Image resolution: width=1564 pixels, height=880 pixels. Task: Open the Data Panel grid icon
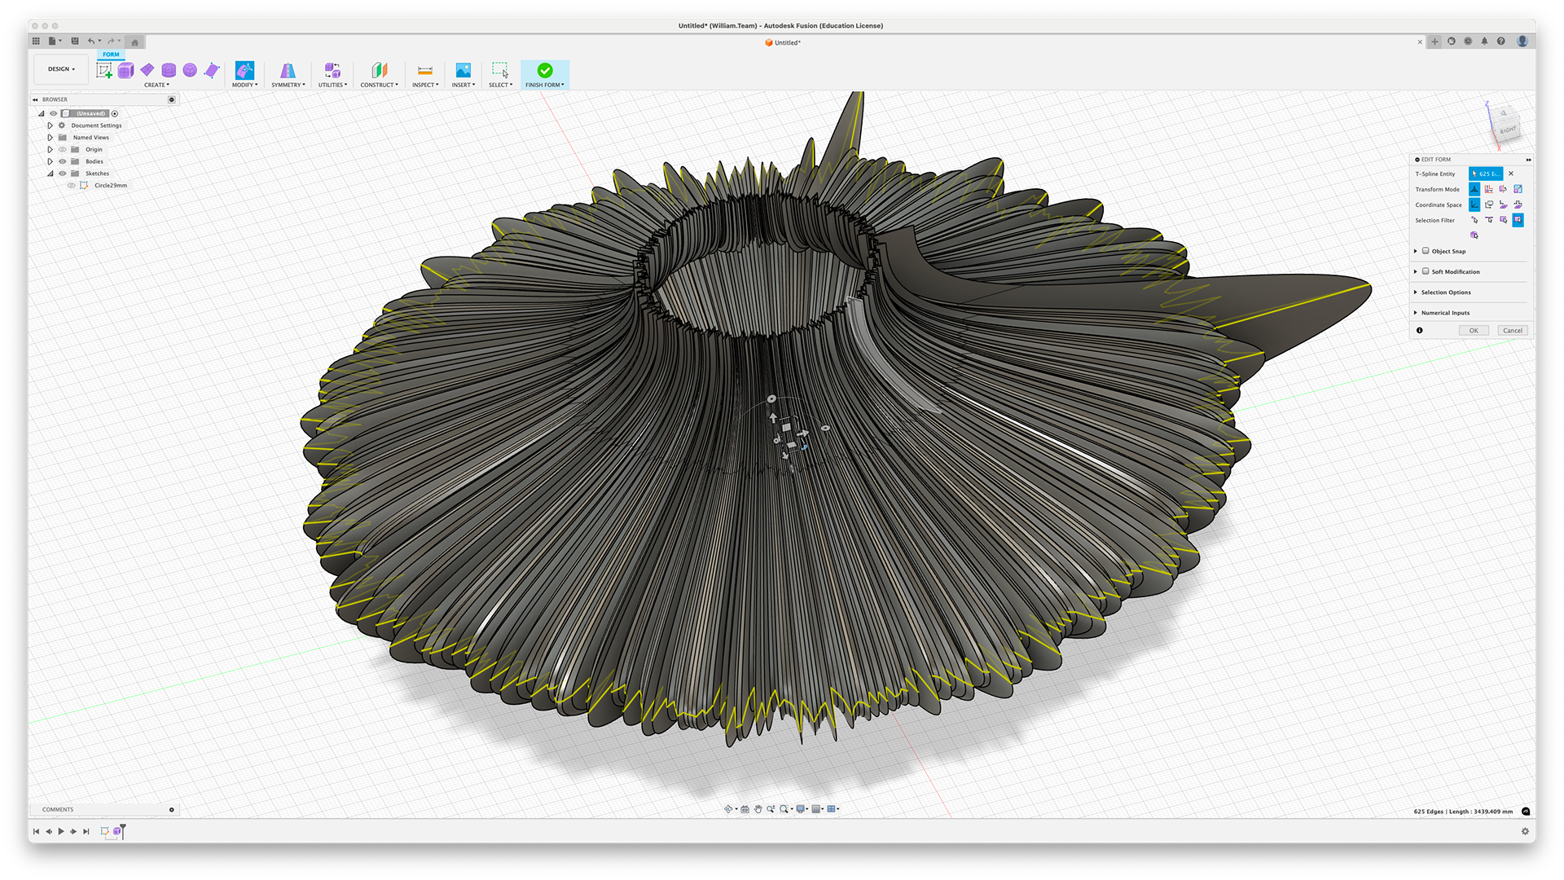[x=36, y=42]
